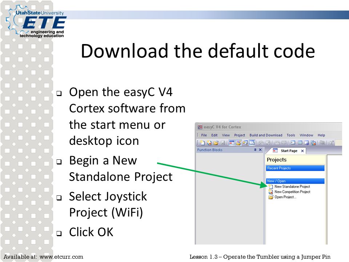Click the pin icon on Function Blocks panel
The height and width of the screenshot is (262, 349).
255,150
